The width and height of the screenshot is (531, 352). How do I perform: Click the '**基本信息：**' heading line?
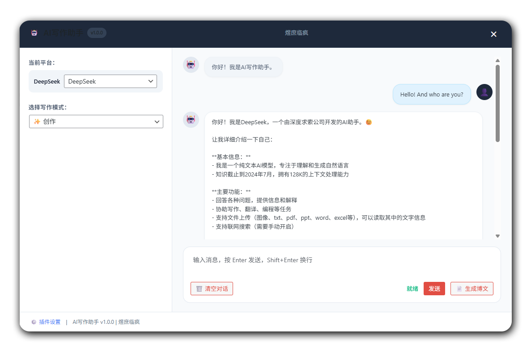tap(231, 157)
